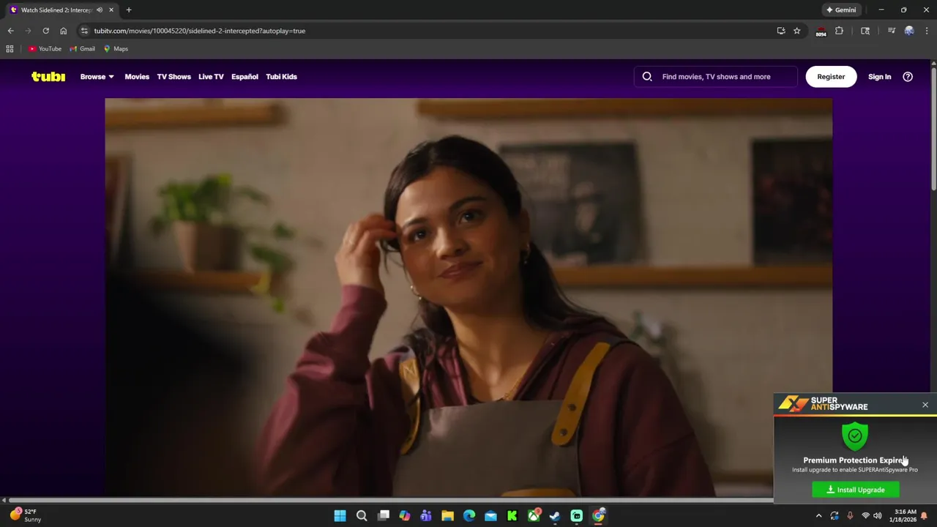Expand the Browse dropdown menu
This screenshot has width=937, height=527.
tap(97, 76)
